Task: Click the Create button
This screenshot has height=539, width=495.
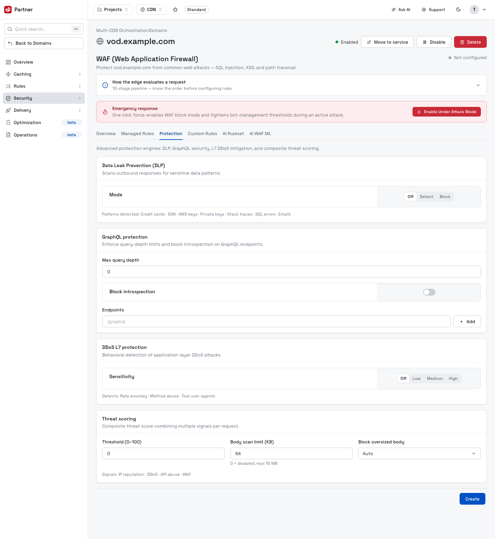Action: (x=472, y=499)
